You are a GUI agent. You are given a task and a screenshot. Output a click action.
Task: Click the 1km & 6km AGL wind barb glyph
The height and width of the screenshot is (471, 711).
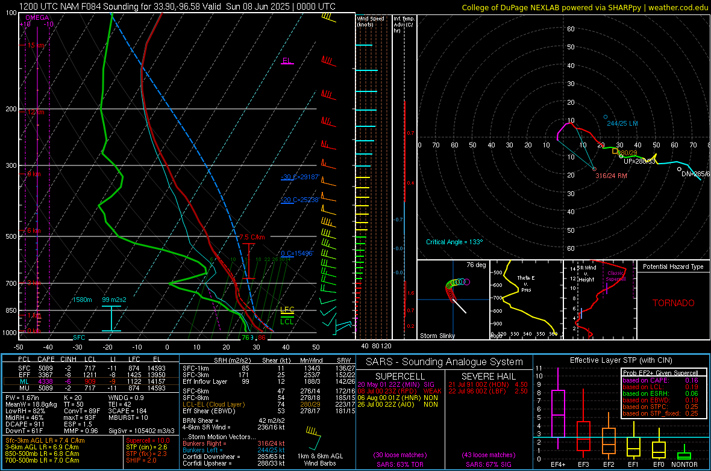pyautogui.click(x=313, y=437)
